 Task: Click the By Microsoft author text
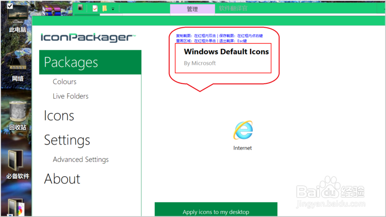pyautogui.click(x=200, y=63)
